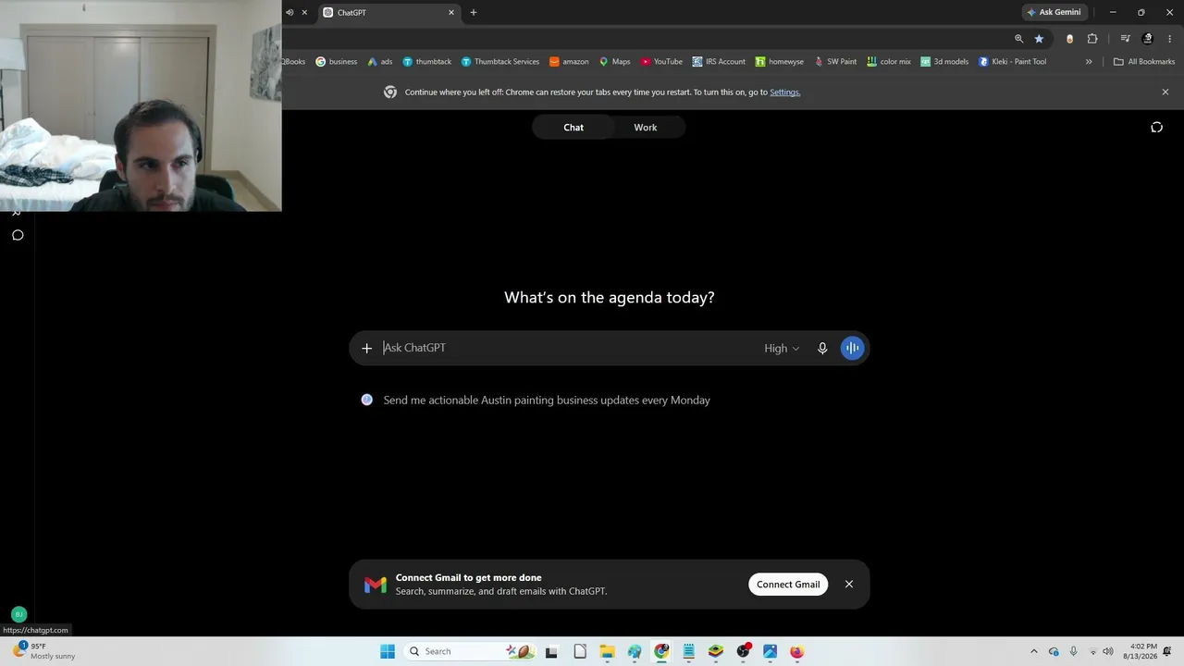Open the Kleki - Paint Tool bookmark
This screenshot has height=666, width=1184.
(x=1012, y=62)
